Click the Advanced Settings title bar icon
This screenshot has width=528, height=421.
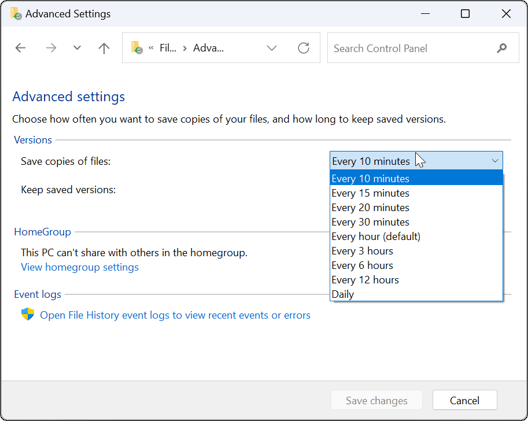click(14, 13)
